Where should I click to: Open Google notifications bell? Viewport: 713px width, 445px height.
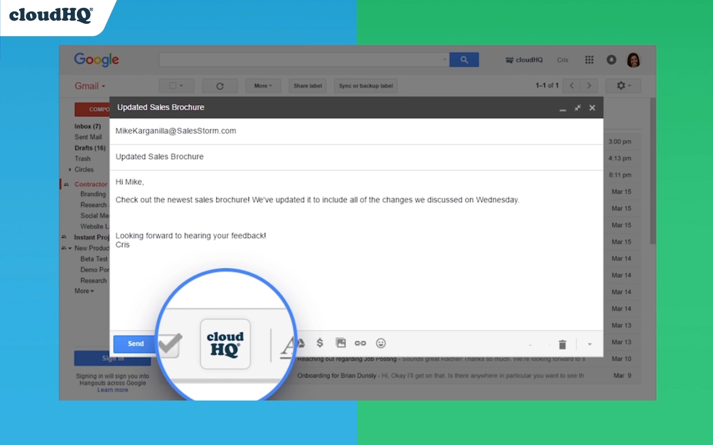coord(611,60)
